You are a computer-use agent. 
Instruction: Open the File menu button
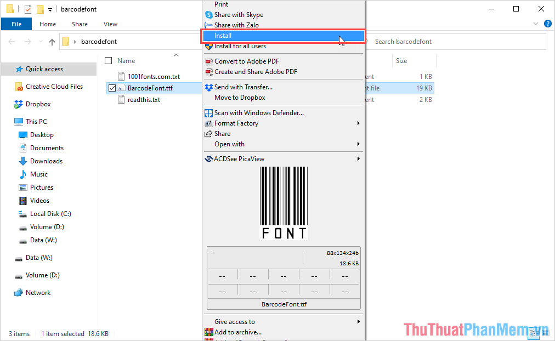16,24
